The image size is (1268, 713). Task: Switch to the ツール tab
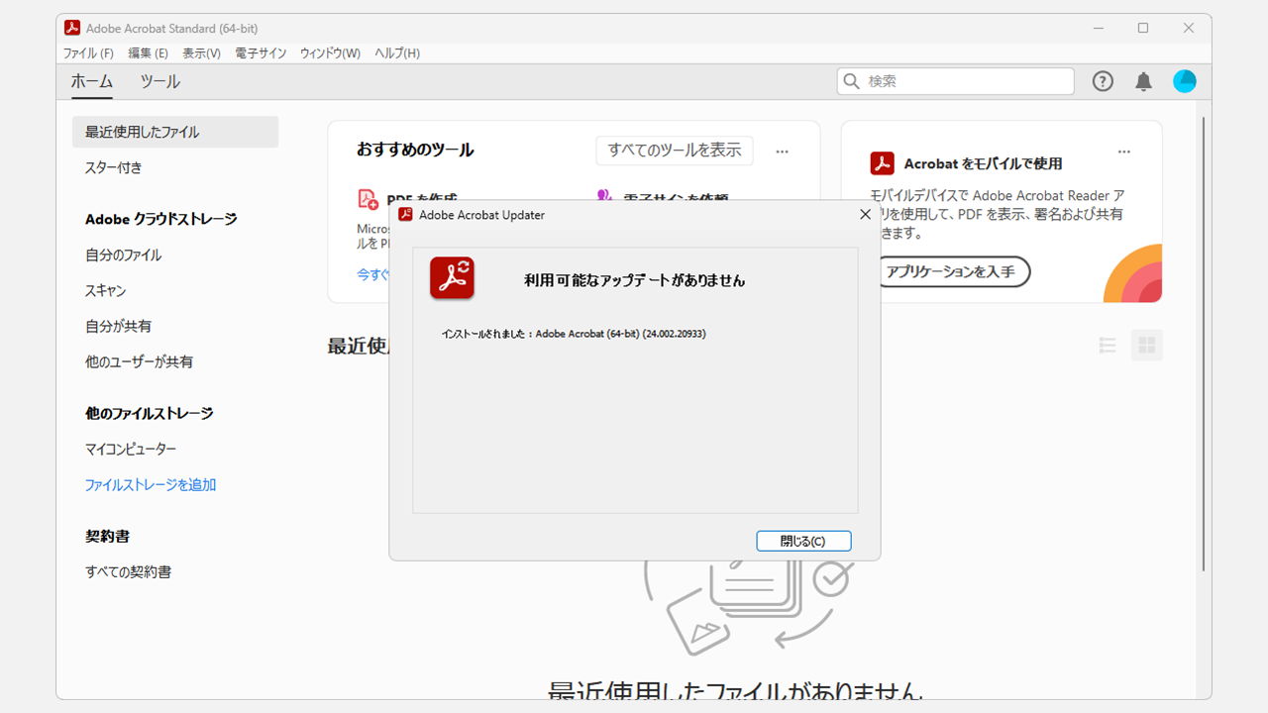point(158,82)
